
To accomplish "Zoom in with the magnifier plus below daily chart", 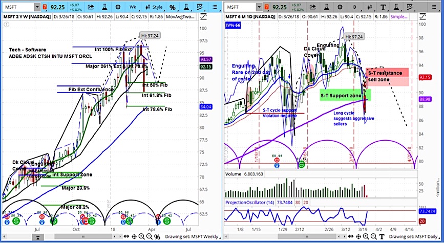I will click(x=366, y=237).
